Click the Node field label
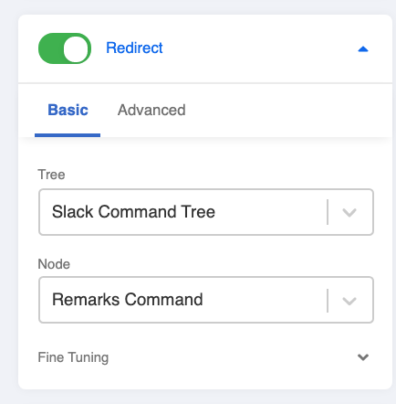Image resolution: width=396 pixels, height=404 pixels. pyautogui.click(x=54, y=264)
